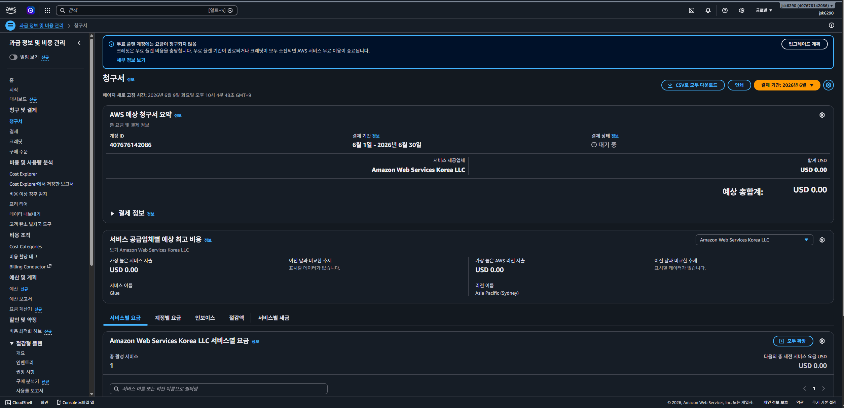This screenshot has height=408, width=844.
Task: Switch to the Invoices tab
Action: tap(205, 318)
